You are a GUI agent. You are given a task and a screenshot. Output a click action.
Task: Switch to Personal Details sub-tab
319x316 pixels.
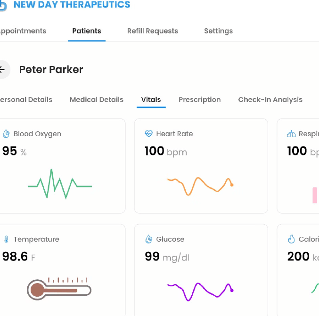tap(26, 100)
